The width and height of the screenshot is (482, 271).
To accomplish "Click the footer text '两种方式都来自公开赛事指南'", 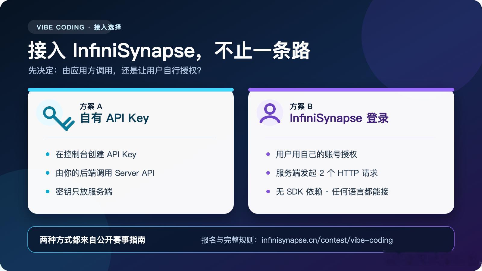I will pos(93,240).
